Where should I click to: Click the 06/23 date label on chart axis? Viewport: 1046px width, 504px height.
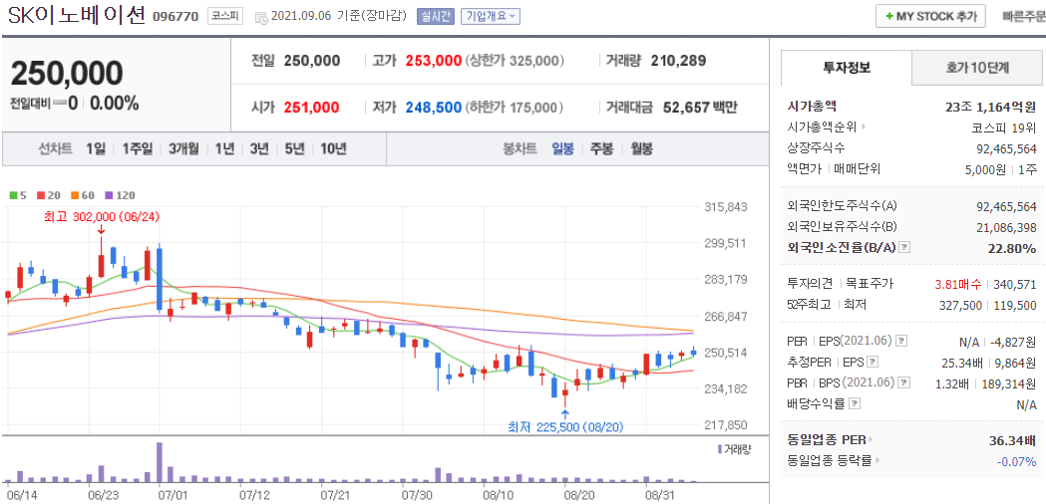pos(104,496)
